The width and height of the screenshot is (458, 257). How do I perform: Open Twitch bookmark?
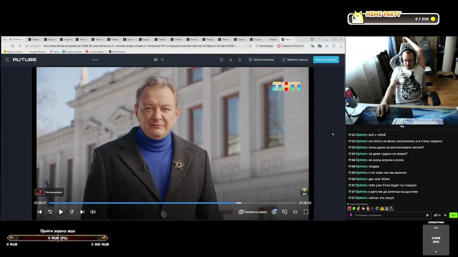click(x=55, y=52)
